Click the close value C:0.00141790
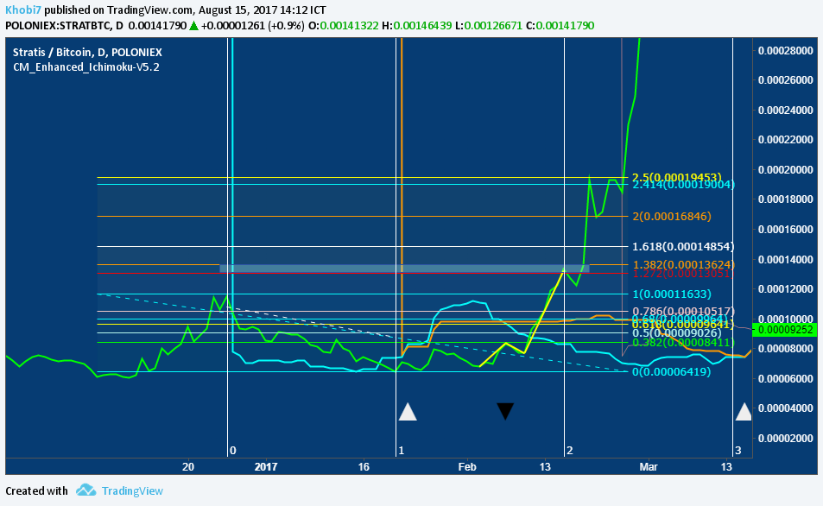823x506 pixels. [560, 25]
